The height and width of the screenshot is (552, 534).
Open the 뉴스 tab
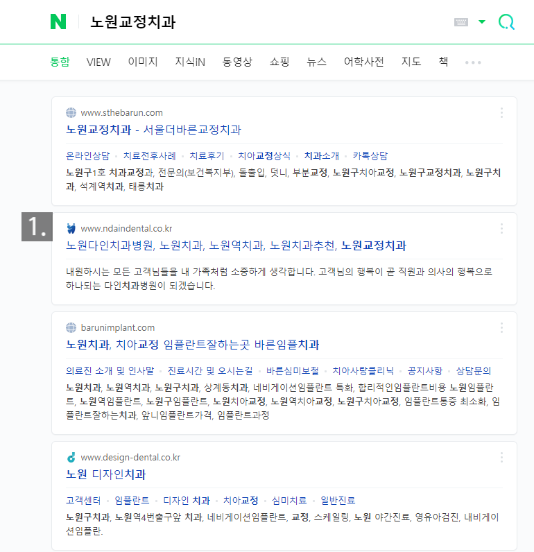316,62
